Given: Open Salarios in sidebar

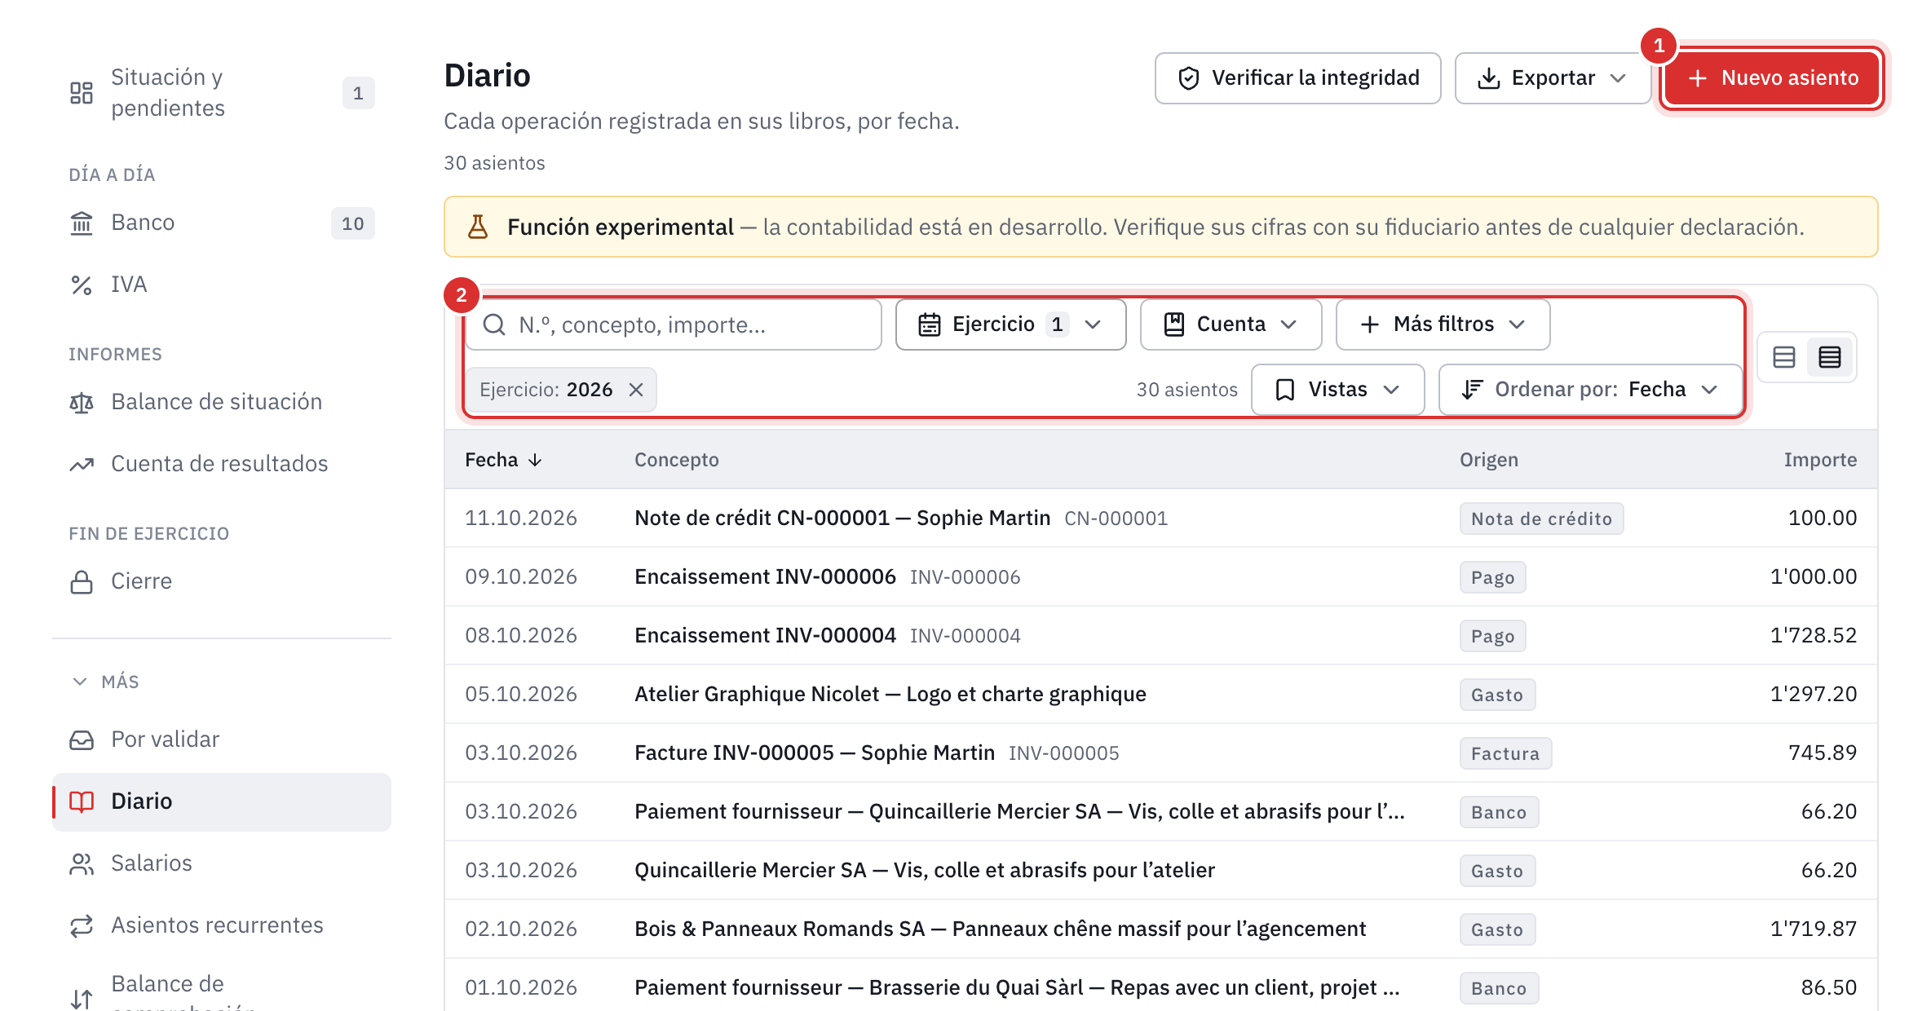Looking at the screenshot, I should pyautogui.click(x=222, y=863).
